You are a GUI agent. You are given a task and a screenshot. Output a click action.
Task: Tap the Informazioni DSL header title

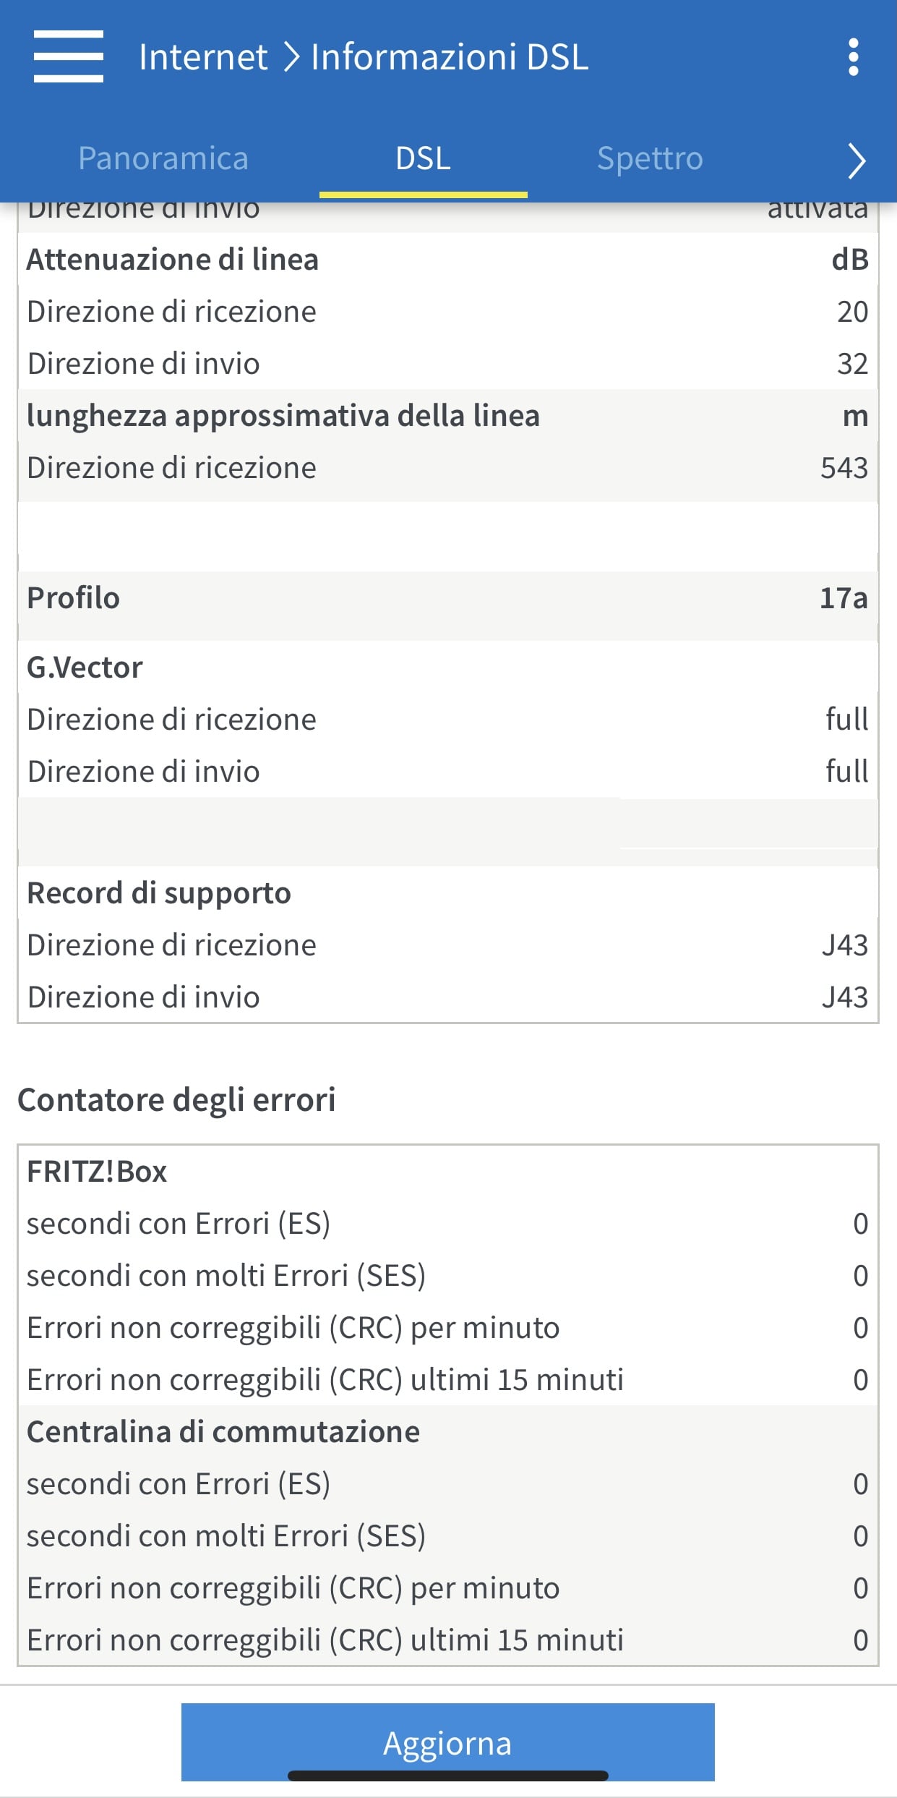(450, 57)
